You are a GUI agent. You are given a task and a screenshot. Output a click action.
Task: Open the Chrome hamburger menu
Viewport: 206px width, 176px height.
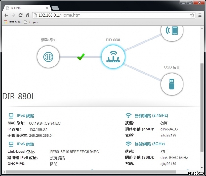[200, 15]
